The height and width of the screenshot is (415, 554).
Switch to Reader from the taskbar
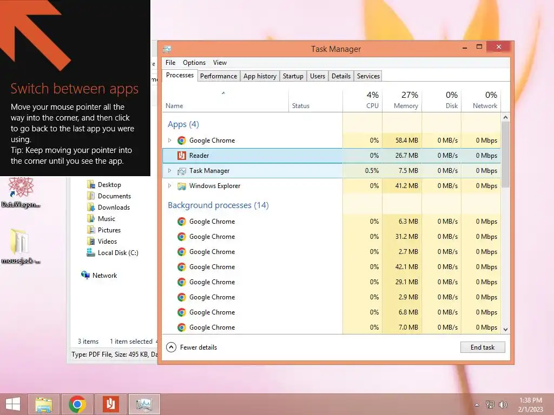pyautogui.click(x=110, y=404)
